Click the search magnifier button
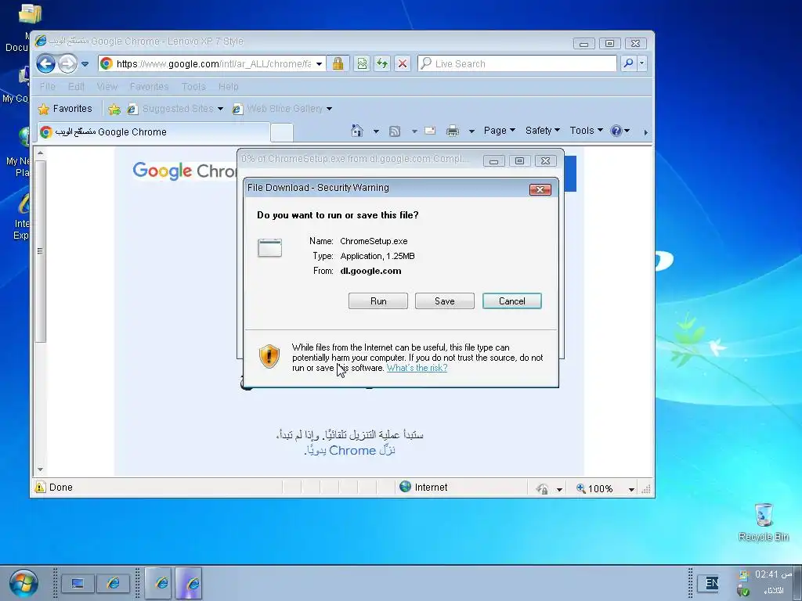The width and height of the screenshot is (802, 601). point(628,63)
